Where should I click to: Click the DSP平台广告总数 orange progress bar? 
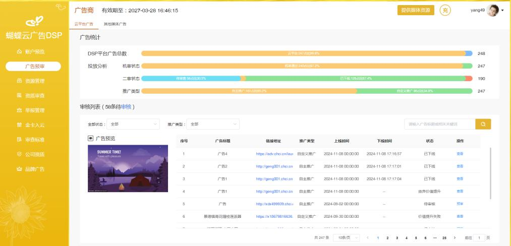tap(303, 53)
